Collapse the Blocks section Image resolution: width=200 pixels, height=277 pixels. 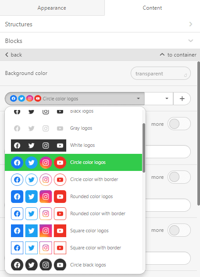point(100,41)
